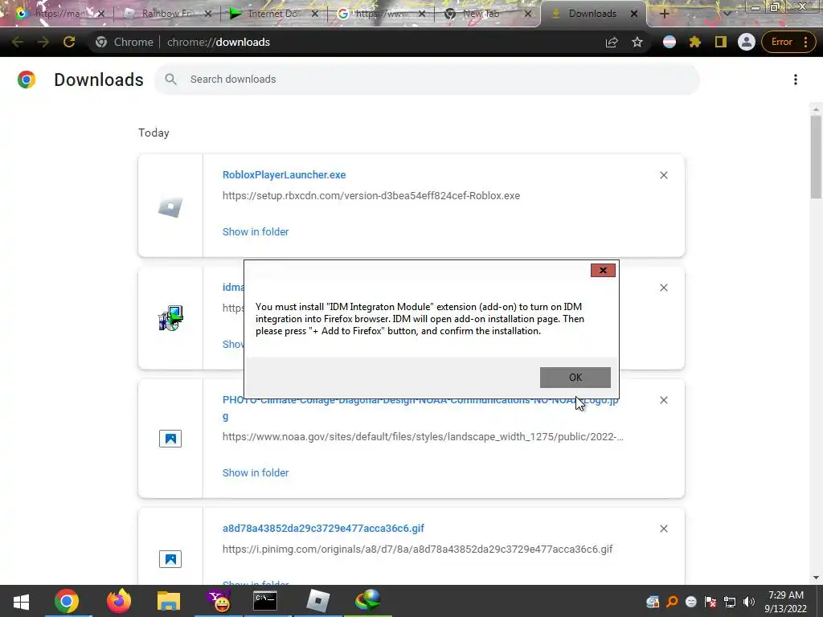823x617 pixels.
Task: Switch to the Google https://www tab
Action: (x=380, y=14)
